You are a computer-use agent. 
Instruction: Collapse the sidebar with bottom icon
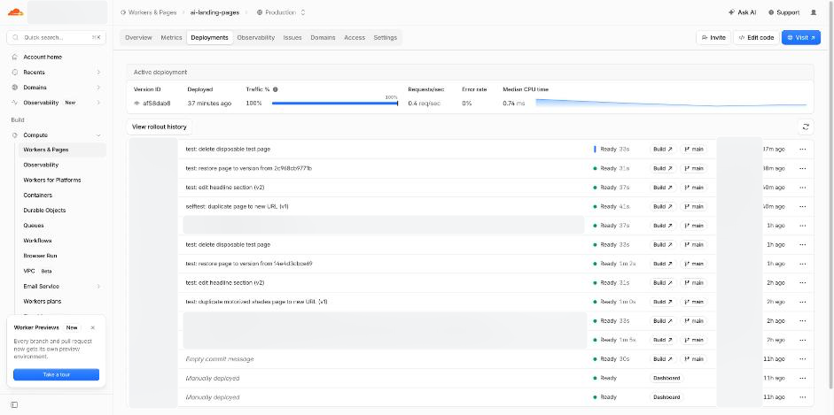tap(14, 405)
